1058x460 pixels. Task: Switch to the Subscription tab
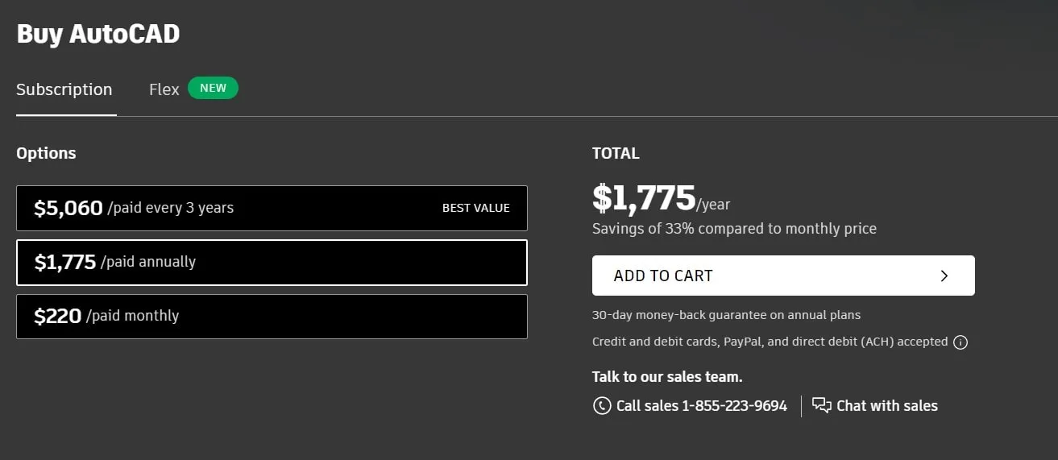point(64,89)
